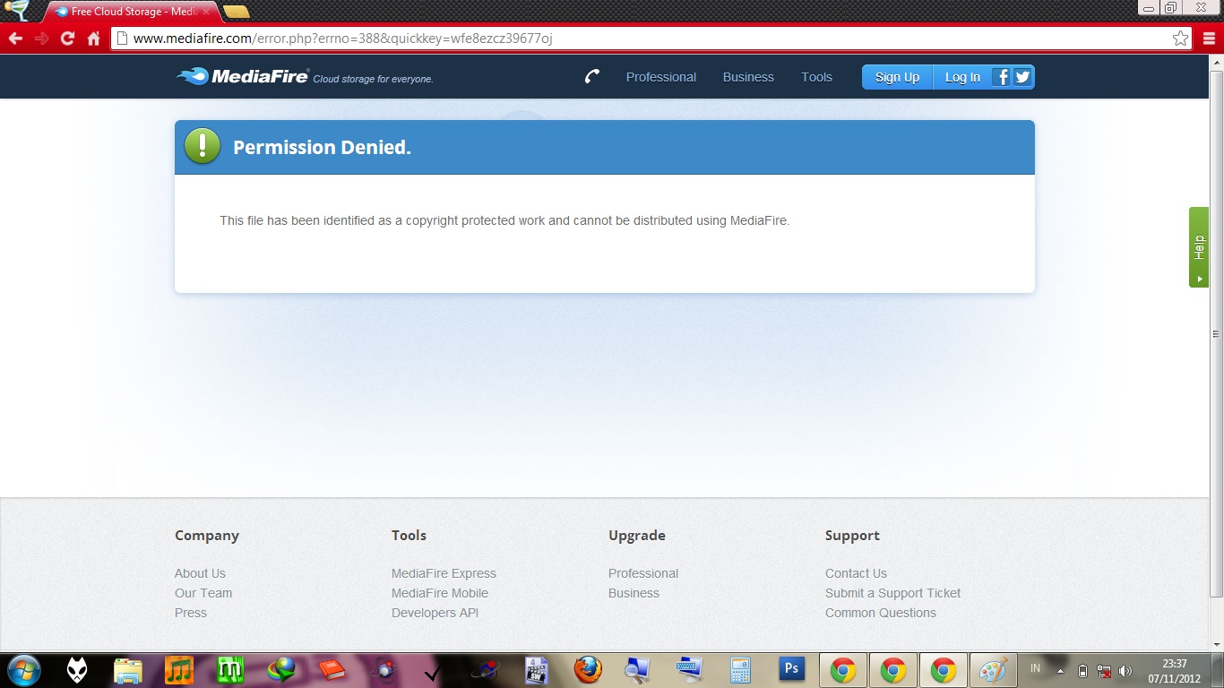Launch the green m application icon

[x=230, y=670]
